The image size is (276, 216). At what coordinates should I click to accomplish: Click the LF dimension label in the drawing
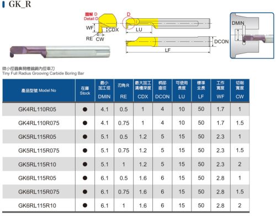[x=168, y=50]
